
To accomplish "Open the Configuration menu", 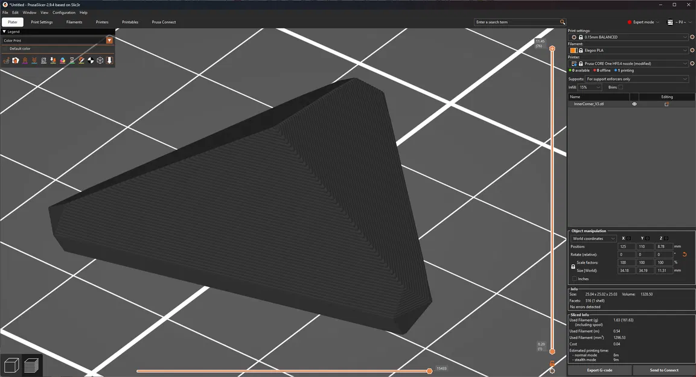I will pos(64,13).
